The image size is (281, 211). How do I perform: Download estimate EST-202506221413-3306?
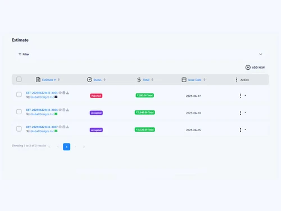[67, 110]
